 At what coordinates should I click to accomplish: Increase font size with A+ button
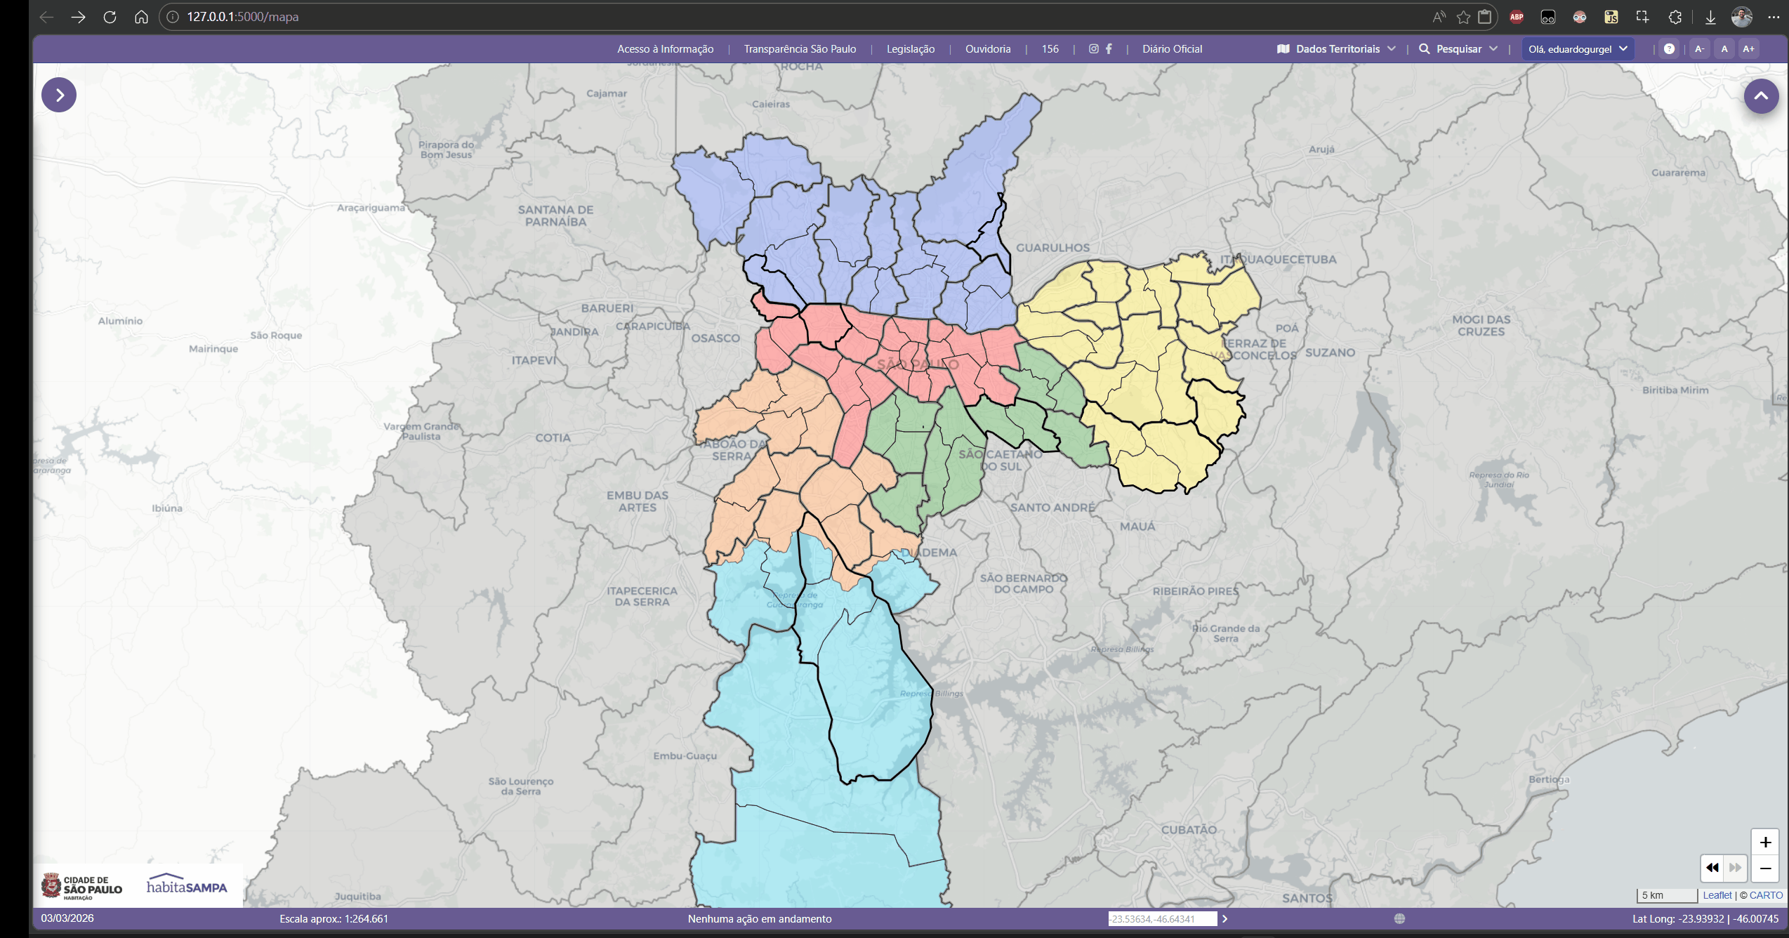point(1748,49)
